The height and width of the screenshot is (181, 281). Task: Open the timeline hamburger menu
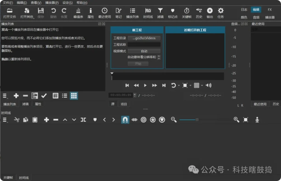coord(5,120)
